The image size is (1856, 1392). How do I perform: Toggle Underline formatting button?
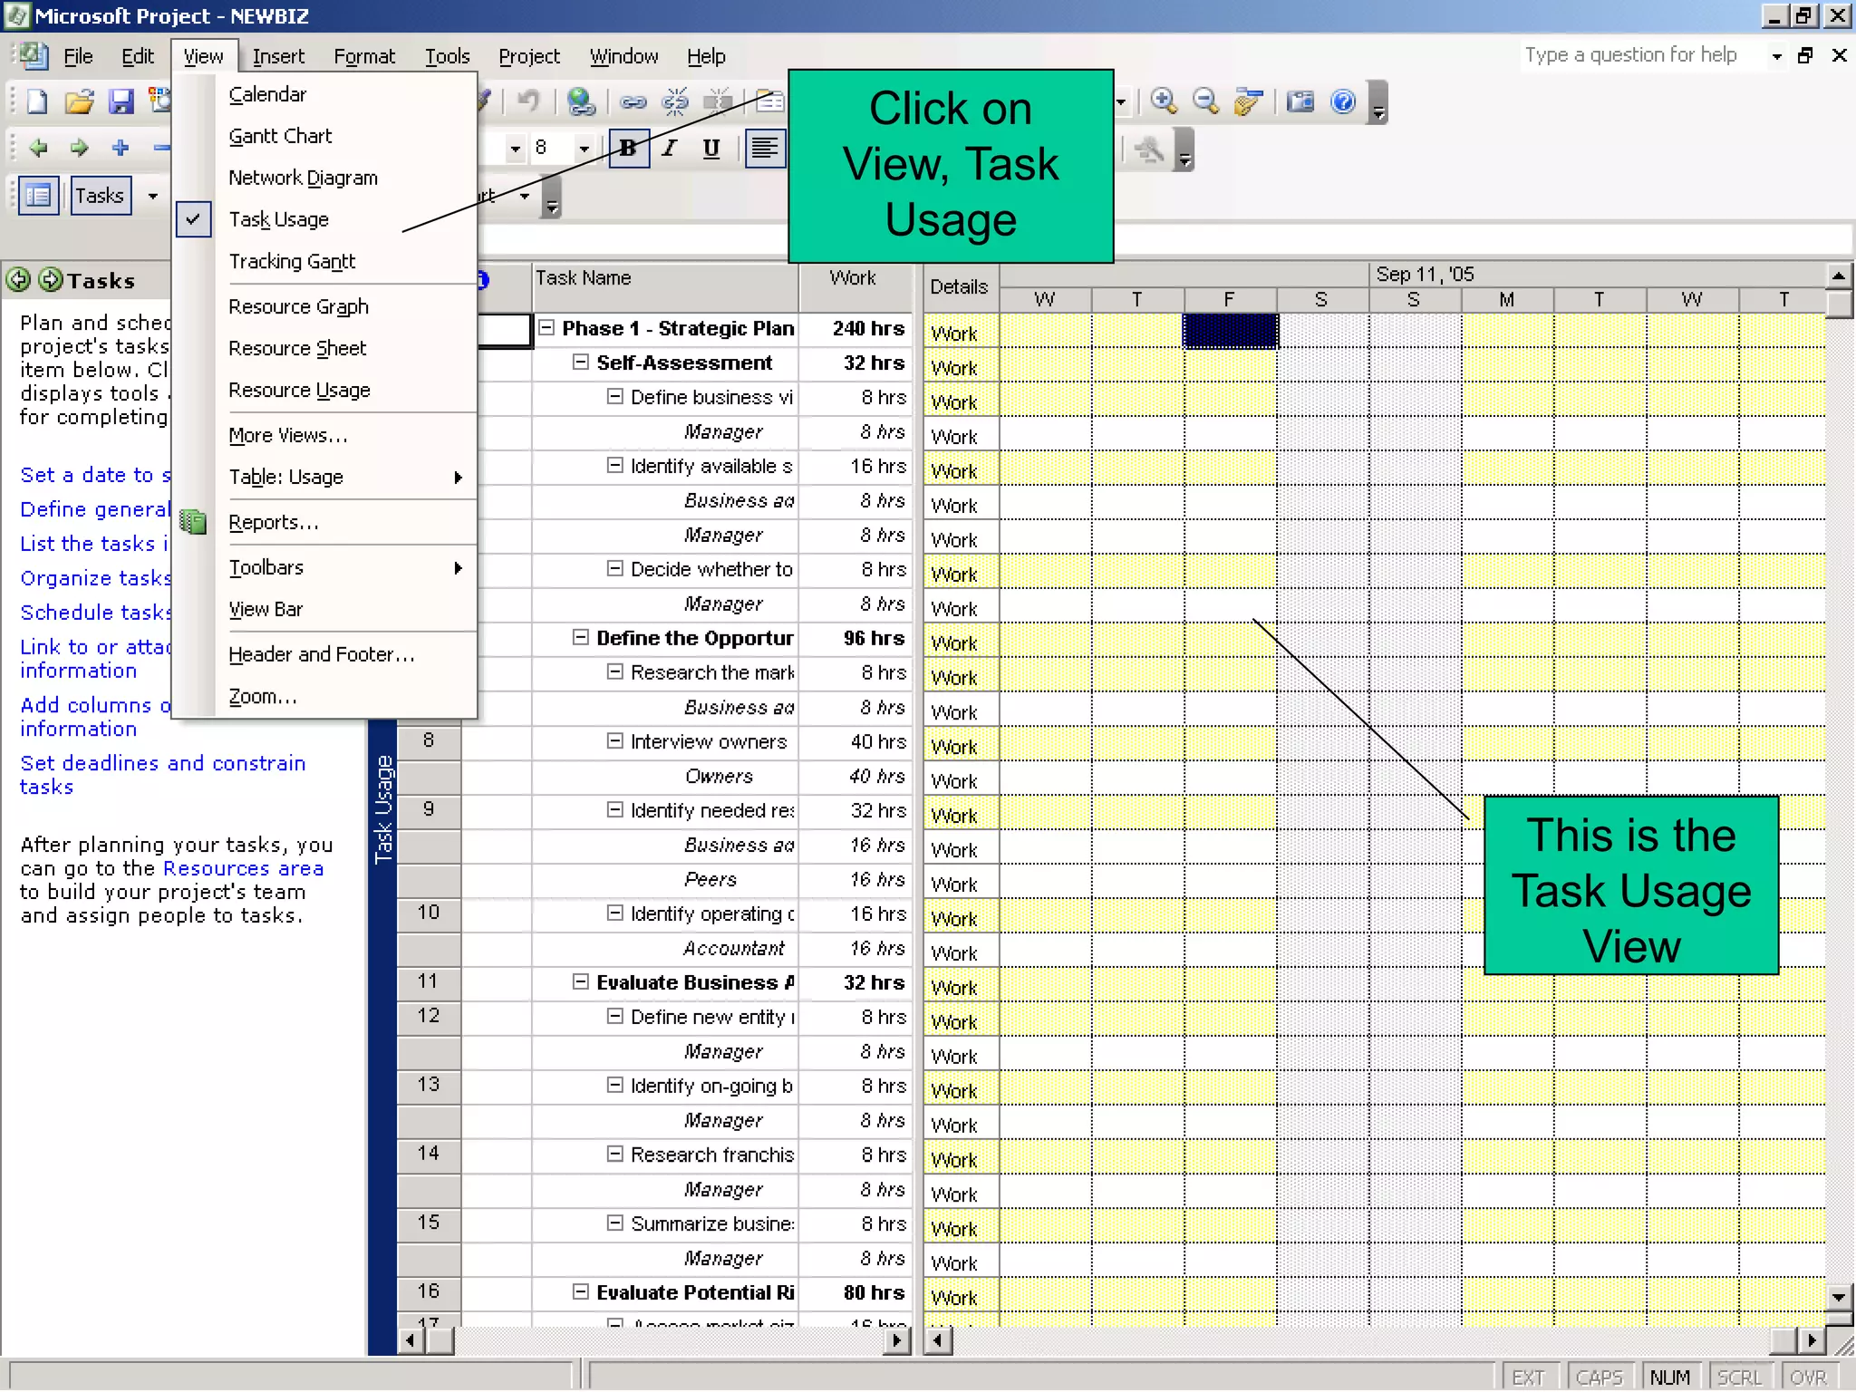[711, 148]
